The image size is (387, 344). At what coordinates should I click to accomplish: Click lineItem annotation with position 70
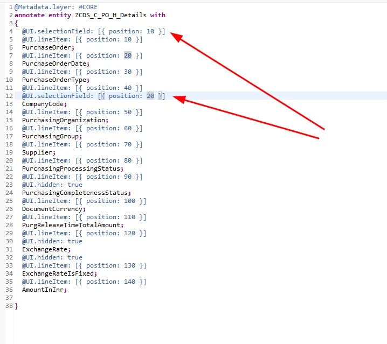82,144
